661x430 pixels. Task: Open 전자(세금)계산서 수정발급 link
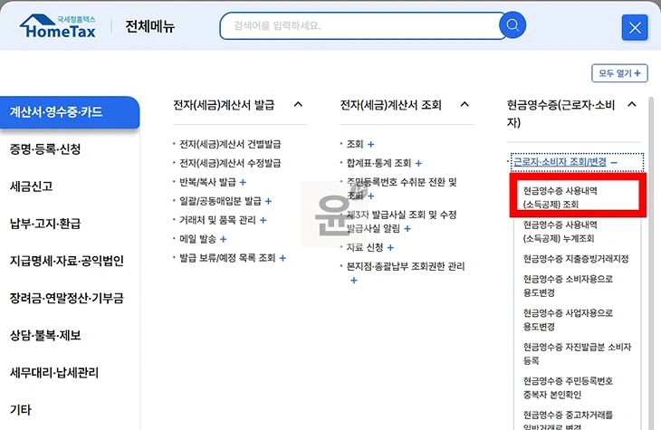[x=230, y=163]
